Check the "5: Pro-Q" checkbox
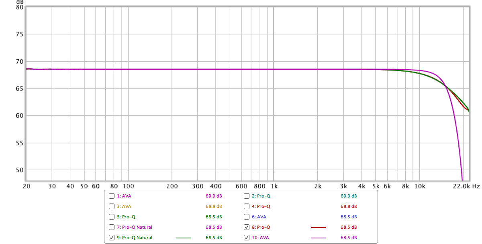This screenshot has height=244, width=482. click(112, 217)
